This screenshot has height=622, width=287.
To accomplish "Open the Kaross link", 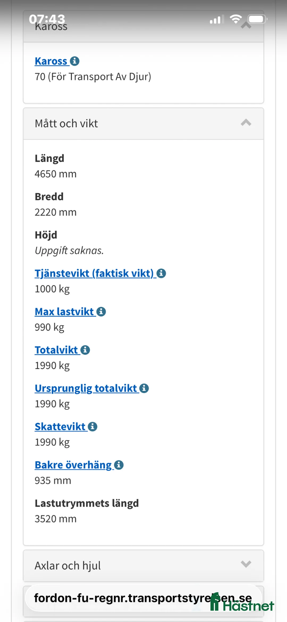I will 52,61.
